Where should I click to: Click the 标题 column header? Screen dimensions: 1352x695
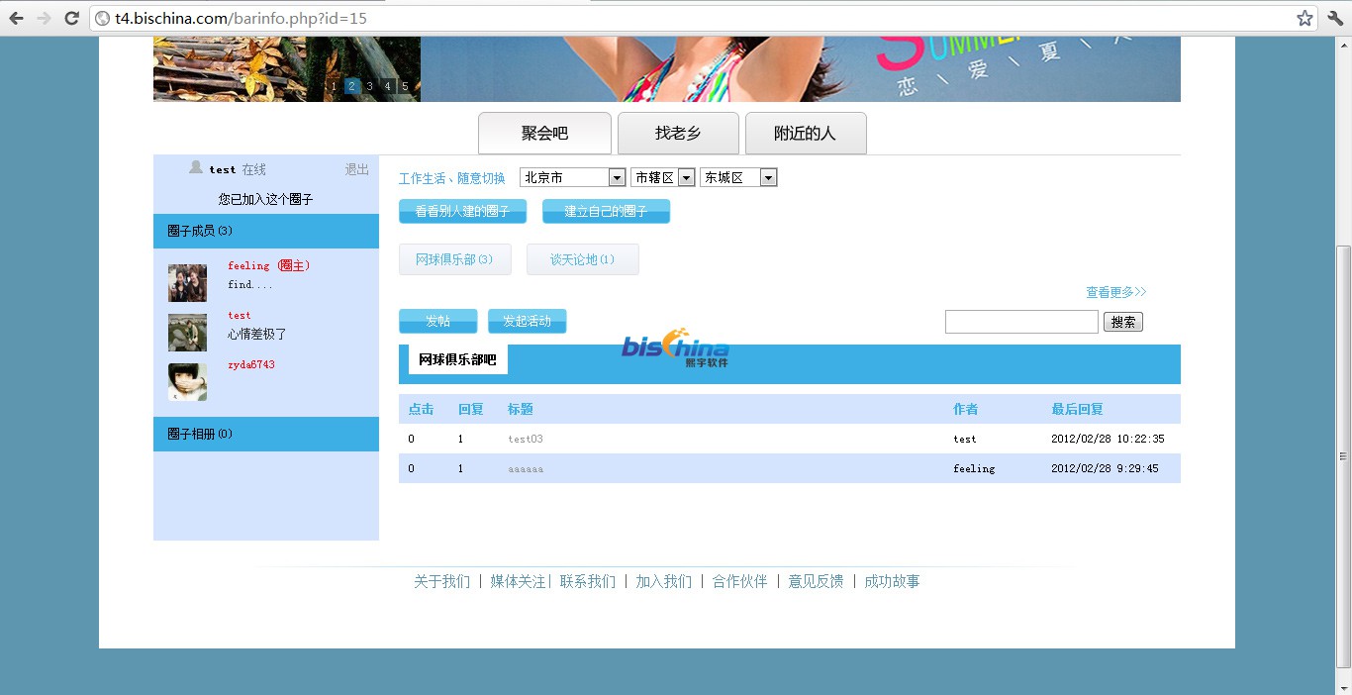(x=521, y=409)
